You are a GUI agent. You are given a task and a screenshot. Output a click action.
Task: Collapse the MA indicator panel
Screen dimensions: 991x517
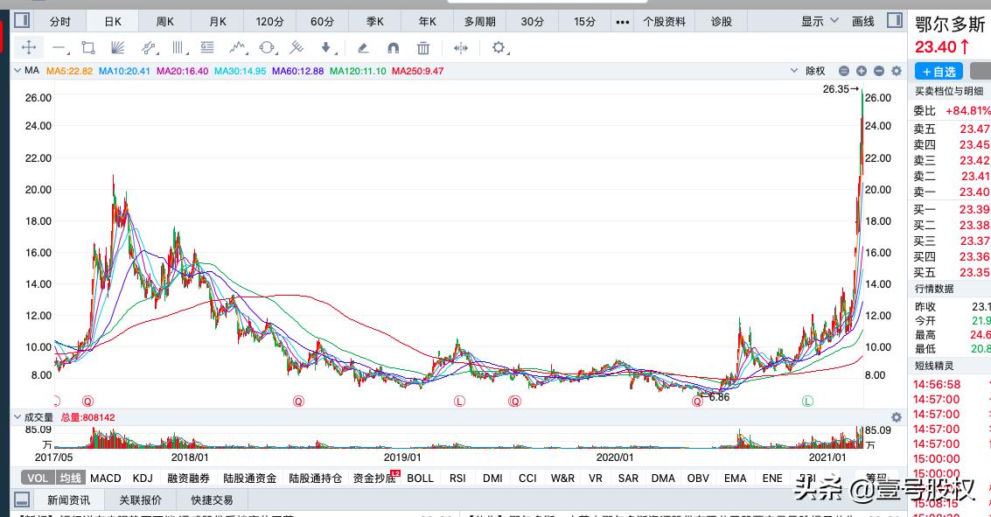coord(16,71)
